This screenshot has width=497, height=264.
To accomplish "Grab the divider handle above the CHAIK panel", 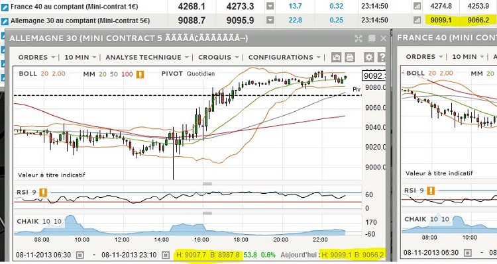I will [207, 213].
